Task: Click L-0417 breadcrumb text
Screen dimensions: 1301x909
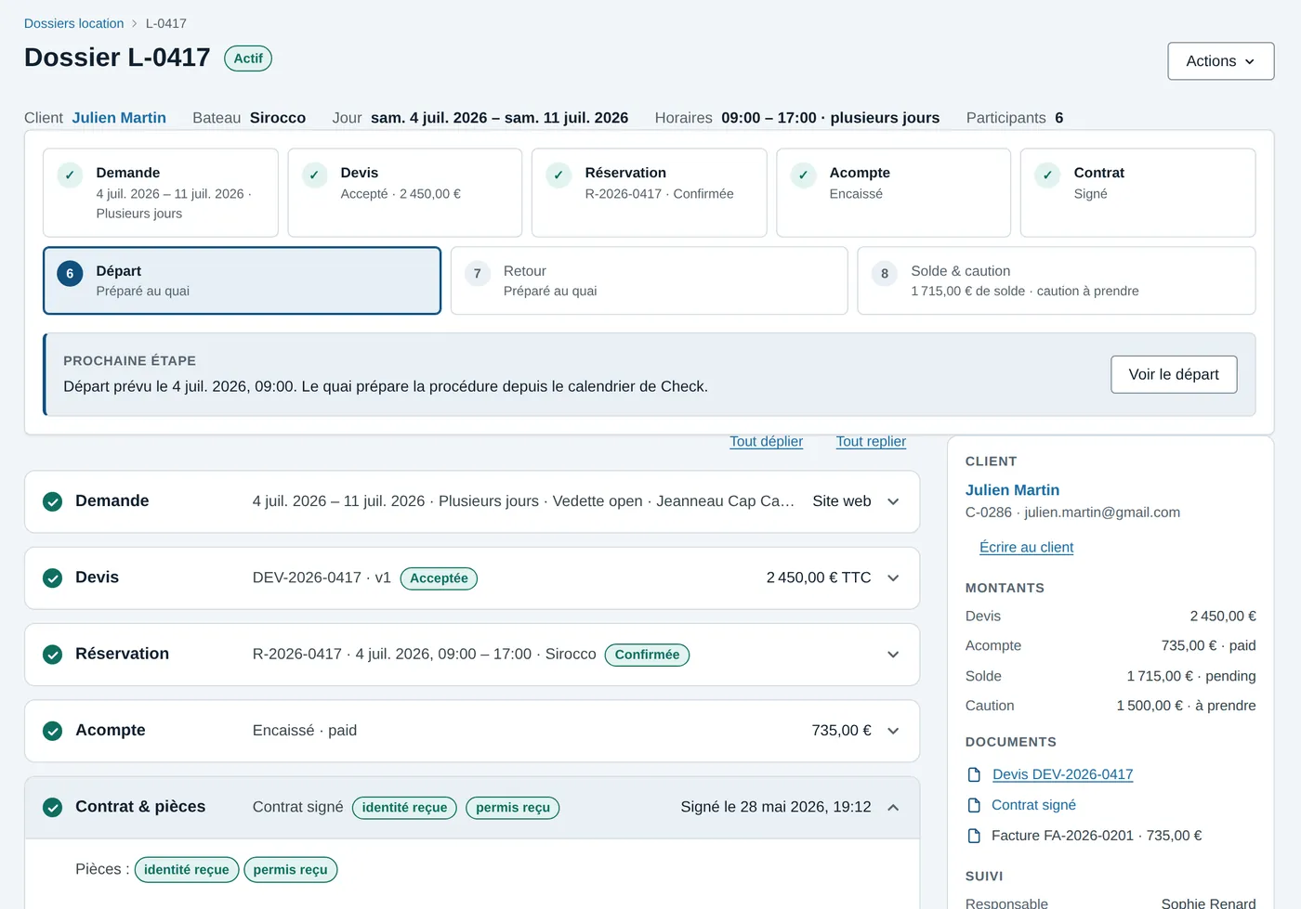Action: click(x=166, y=23)
